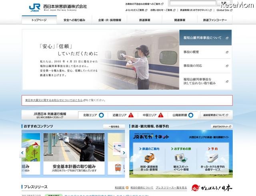Open 観光スポット イベント情報 link
This screenshot has width=256, height=196.
click(181, 168)
